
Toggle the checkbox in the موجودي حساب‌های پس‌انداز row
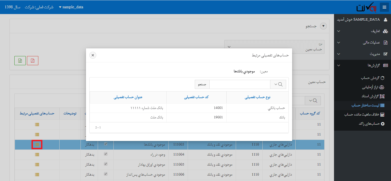pyautogui.click(x=106, y=174)
